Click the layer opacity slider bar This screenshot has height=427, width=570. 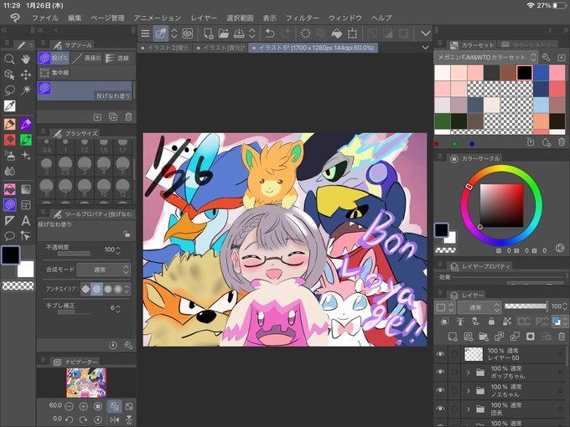[x=526, y=306]
